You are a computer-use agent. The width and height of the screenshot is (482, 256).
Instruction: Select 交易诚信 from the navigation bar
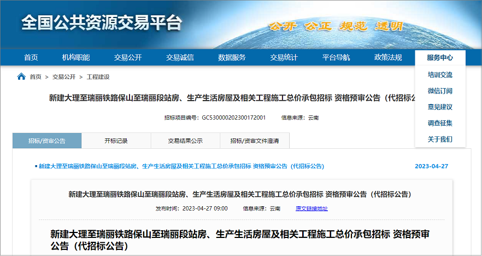(180, 57)
